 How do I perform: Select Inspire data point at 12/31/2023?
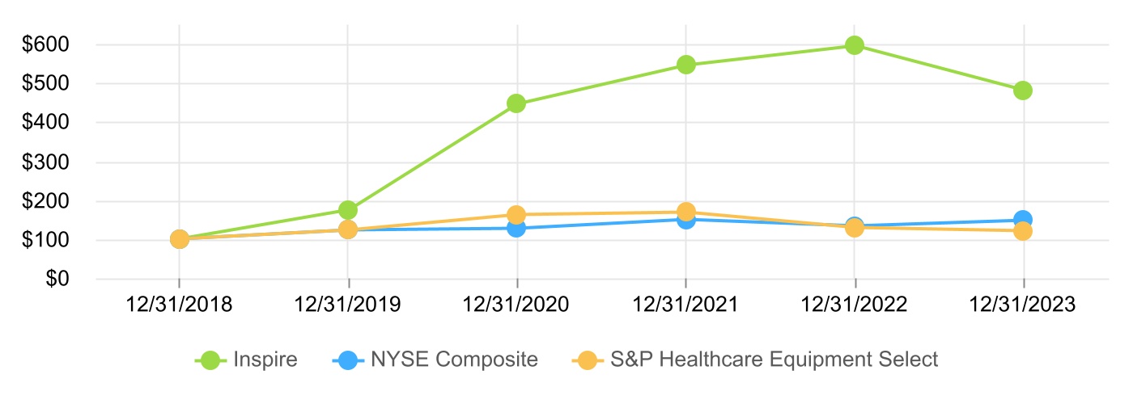pyautogui.click(x=1023, y=90)
